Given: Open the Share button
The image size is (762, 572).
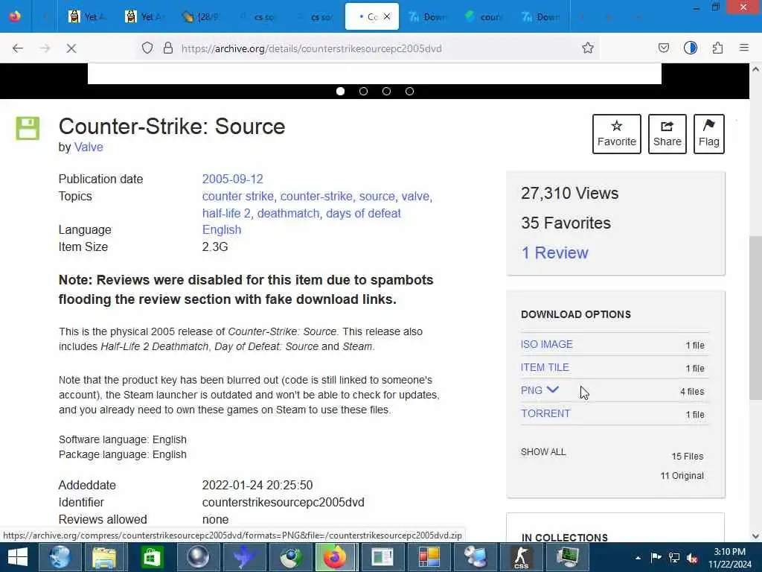Looking at the screenshot, I should point(667,134).
